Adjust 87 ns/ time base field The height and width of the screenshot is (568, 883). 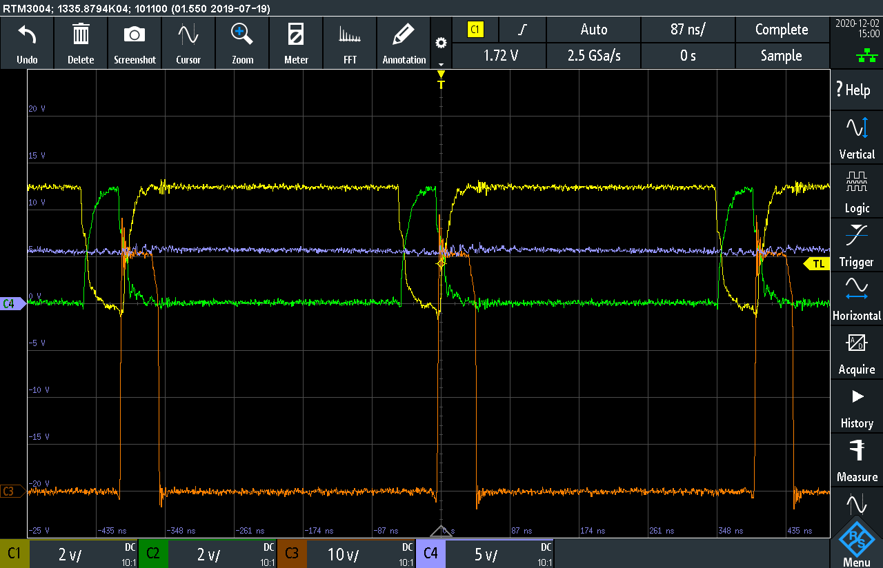(688, 30)
